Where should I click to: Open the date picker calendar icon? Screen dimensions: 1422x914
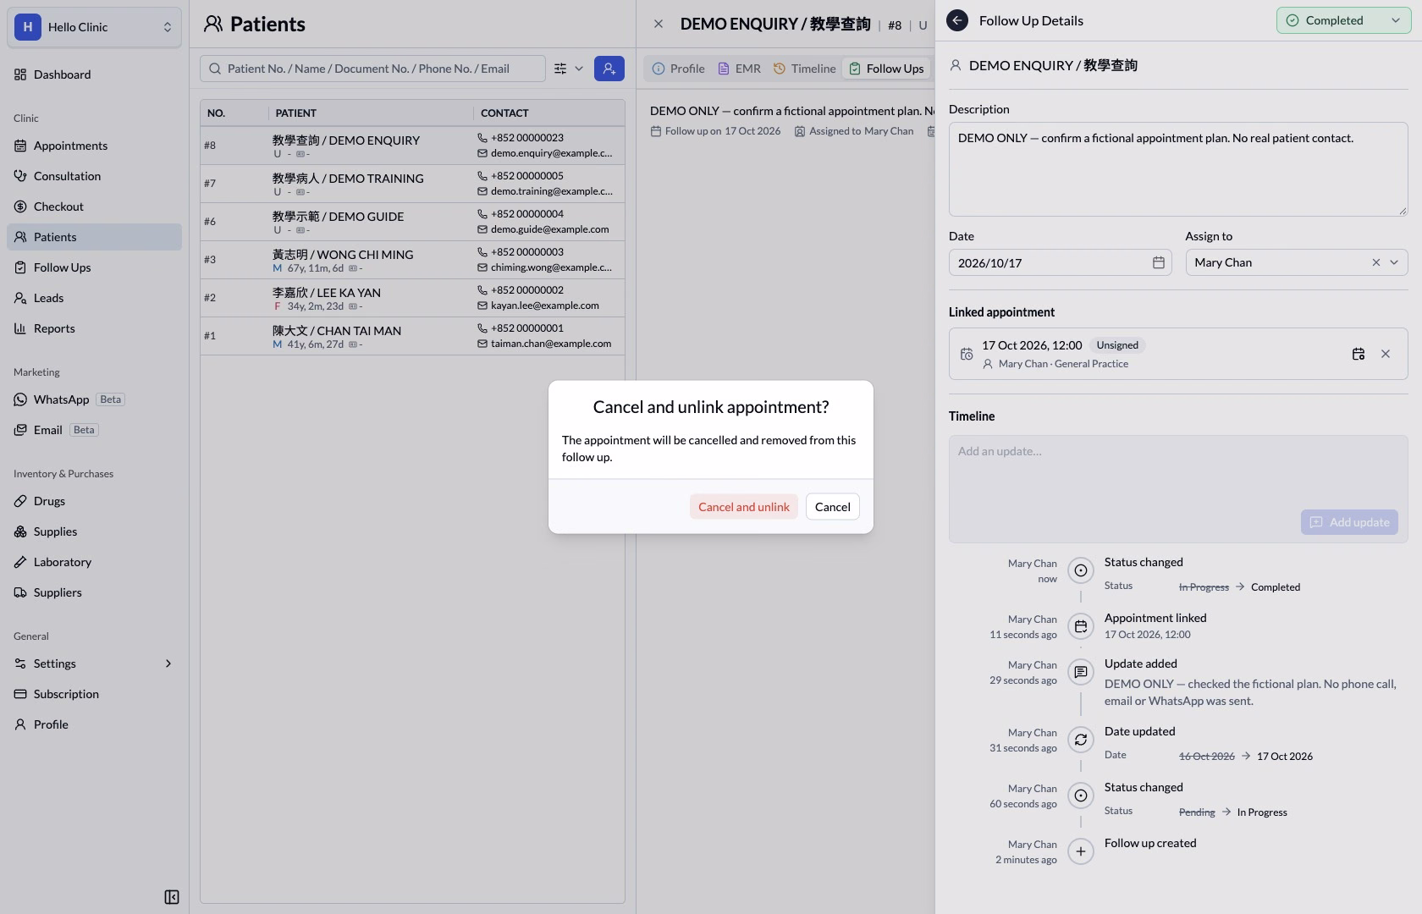[x=1159, y=263]
